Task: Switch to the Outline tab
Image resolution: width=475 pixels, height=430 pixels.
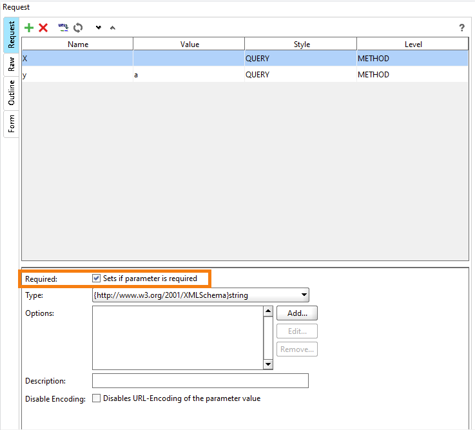Action: point(11,93)
